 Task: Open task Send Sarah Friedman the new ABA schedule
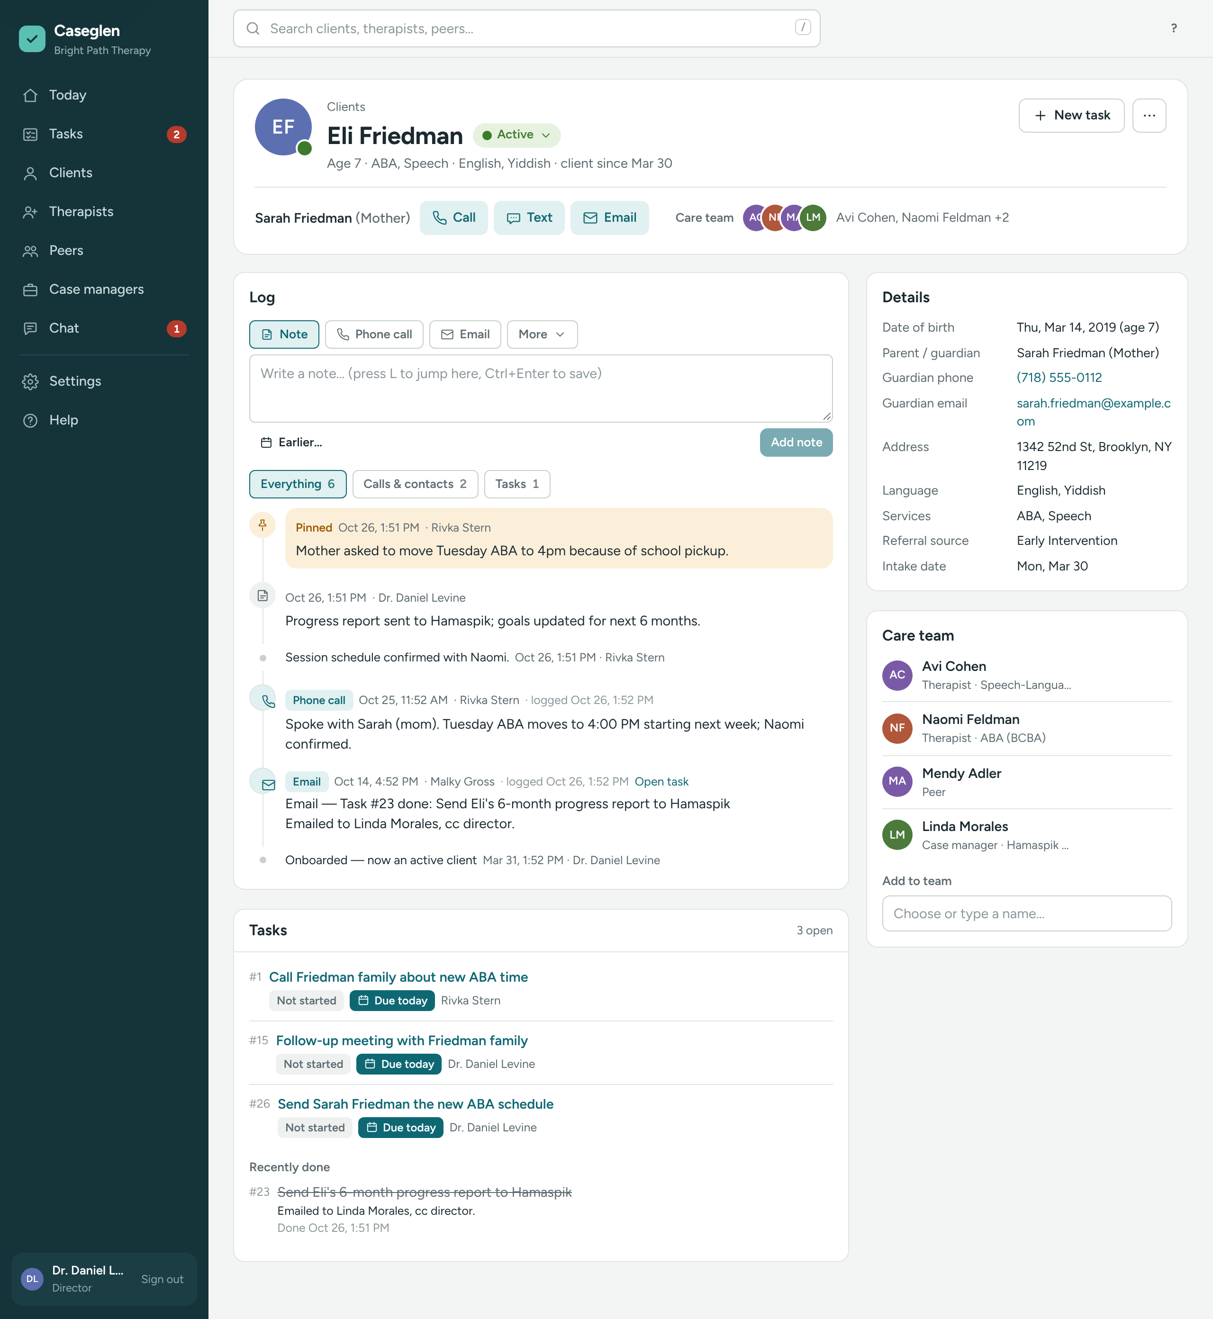point(416,1104)
